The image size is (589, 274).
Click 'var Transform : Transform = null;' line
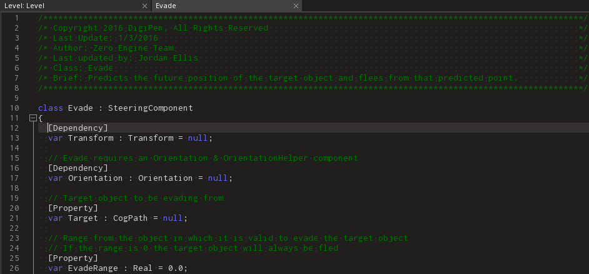click(130, 138)
